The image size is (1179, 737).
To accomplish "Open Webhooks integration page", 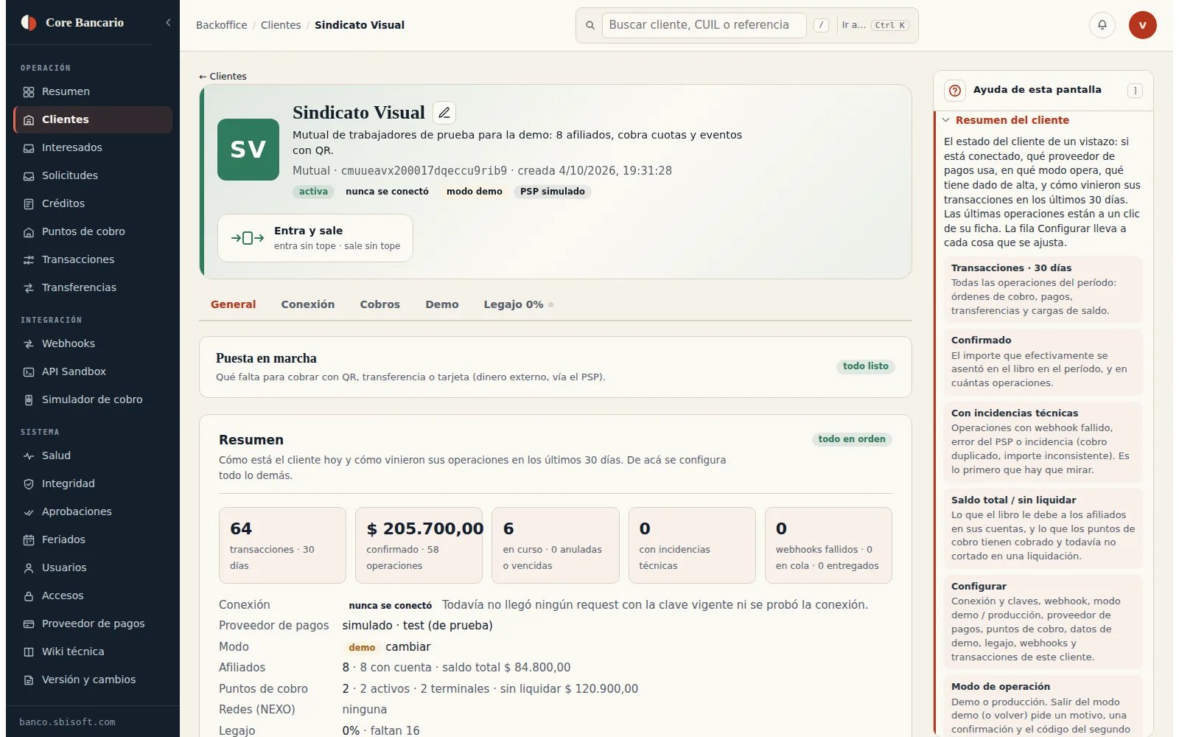I will pos(93,343).
